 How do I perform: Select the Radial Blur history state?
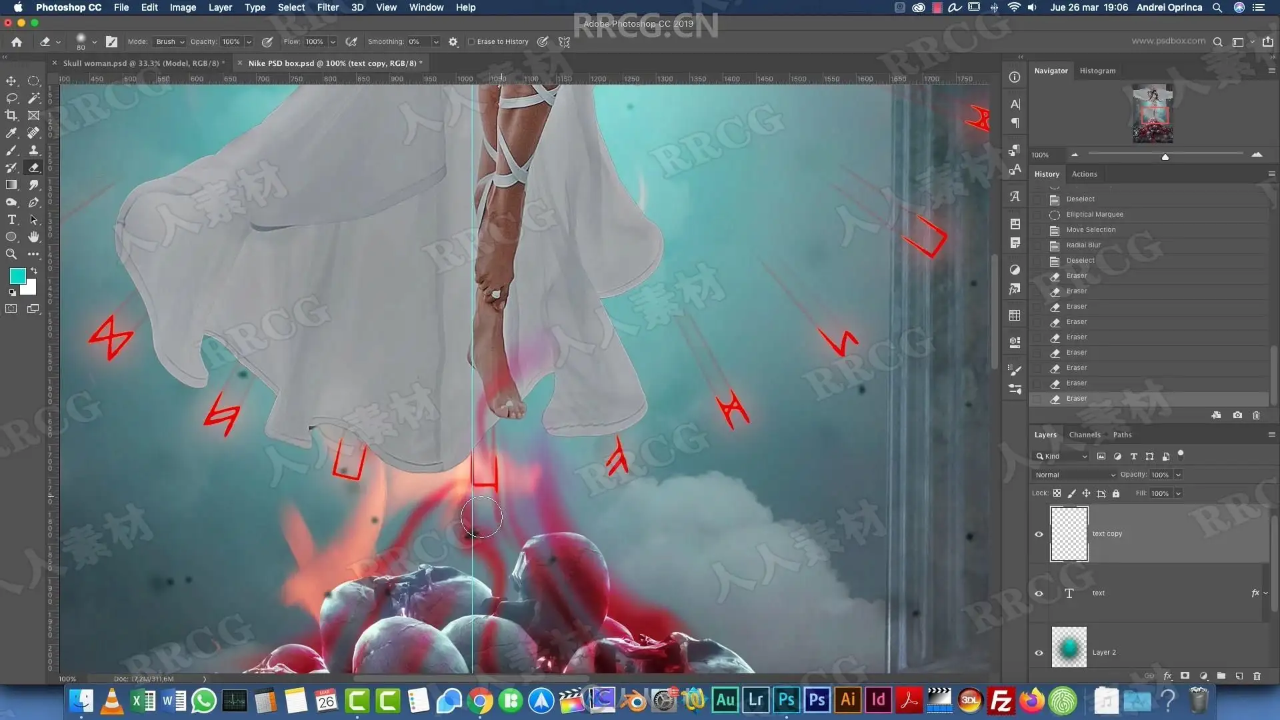(1083, 245)
